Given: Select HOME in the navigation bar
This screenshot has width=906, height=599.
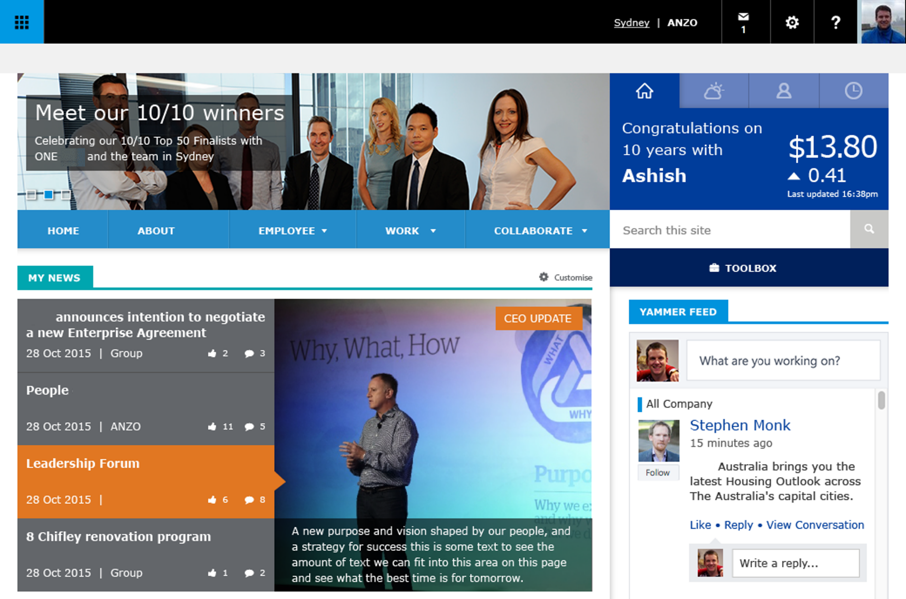Looking at the screenshot, I should click(63, 230).
